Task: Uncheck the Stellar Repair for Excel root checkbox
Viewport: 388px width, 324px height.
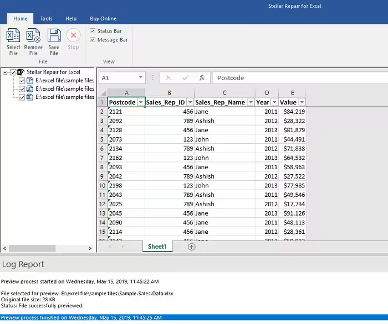Action: (13, 72)
